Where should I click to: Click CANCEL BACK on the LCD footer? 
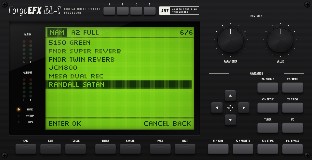[x=167, y=123]
